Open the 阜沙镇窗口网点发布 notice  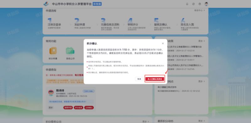point(167,87)
